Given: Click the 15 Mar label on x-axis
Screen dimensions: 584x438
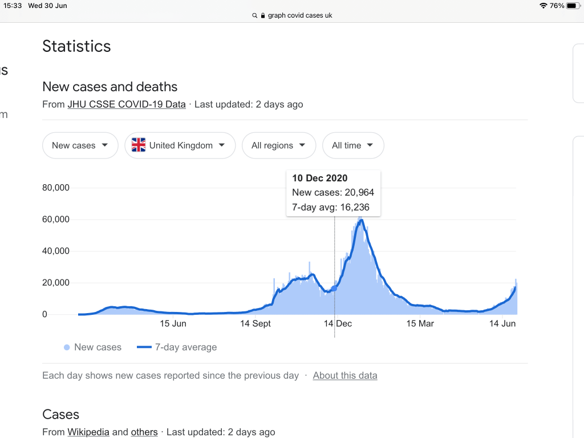Looking at the screenshot, I should pos(420,323).
